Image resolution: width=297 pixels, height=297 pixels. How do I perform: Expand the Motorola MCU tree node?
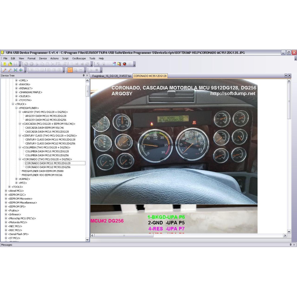click(6, 222)
